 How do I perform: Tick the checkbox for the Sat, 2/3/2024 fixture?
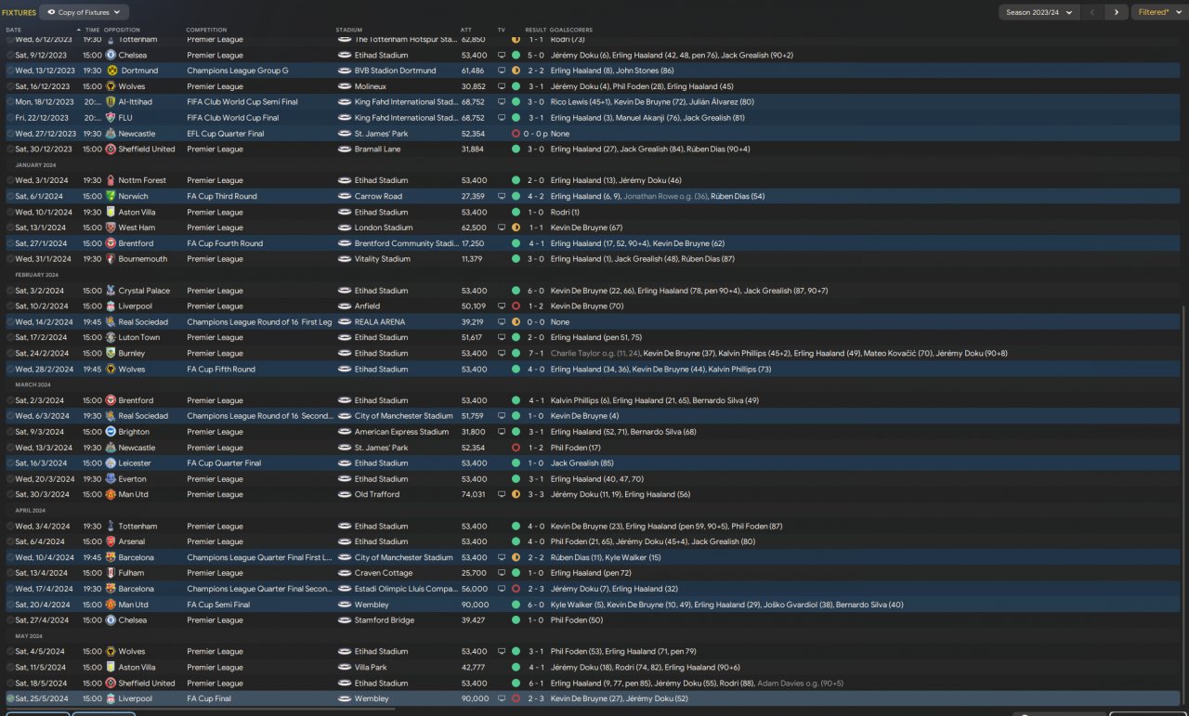(x=10, y=400)
